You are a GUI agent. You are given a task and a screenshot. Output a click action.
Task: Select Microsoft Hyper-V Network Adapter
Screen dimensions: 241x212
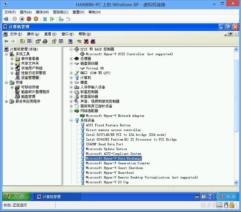115,116
